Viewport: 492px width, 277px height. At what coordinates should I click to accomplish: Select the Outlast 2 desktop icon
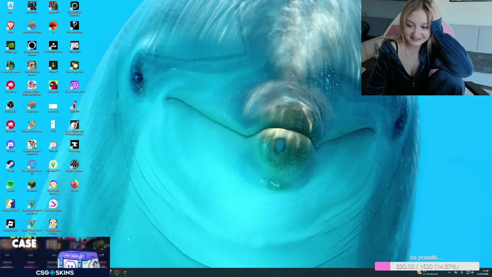tap(53, 67)
